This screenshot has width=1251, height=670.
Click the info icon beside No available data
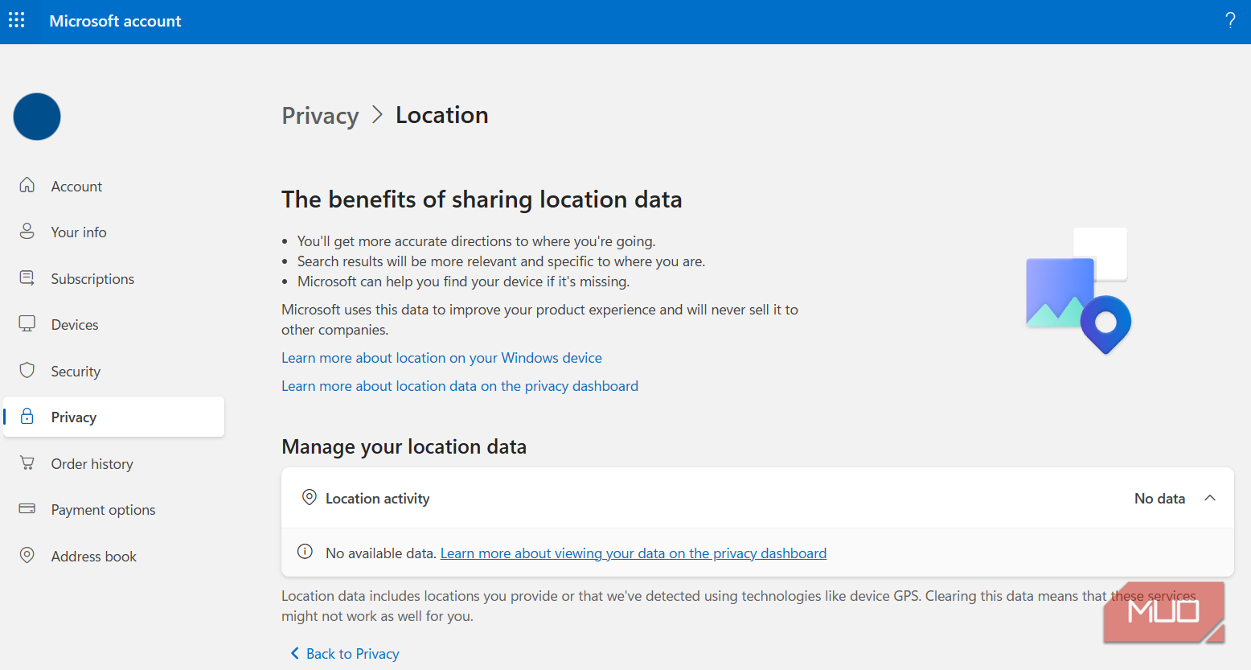coord(305,552)
